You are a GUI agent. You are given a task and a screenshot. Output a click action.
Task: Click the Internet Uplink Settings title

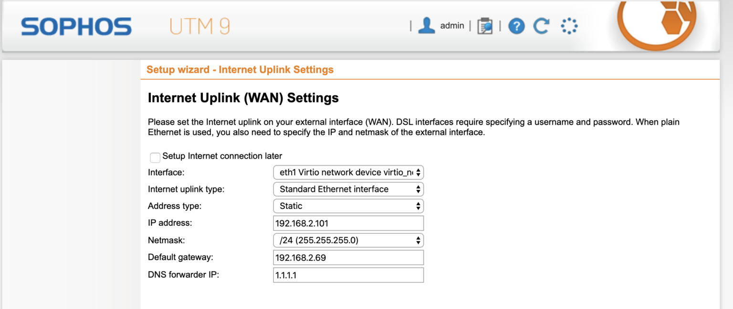coord(243,98)
